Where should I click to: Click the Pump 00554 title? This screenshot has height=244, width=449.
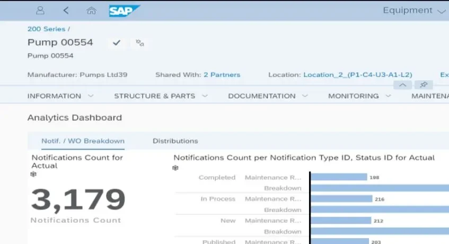(x=60, y=42)
